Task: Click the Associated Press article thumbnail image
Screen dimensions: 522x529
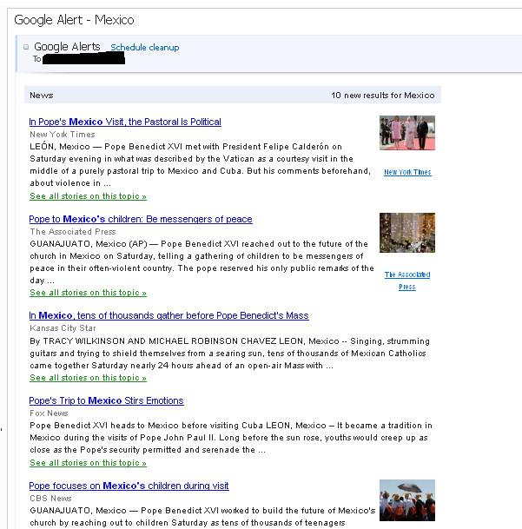Action: point(406,232)
